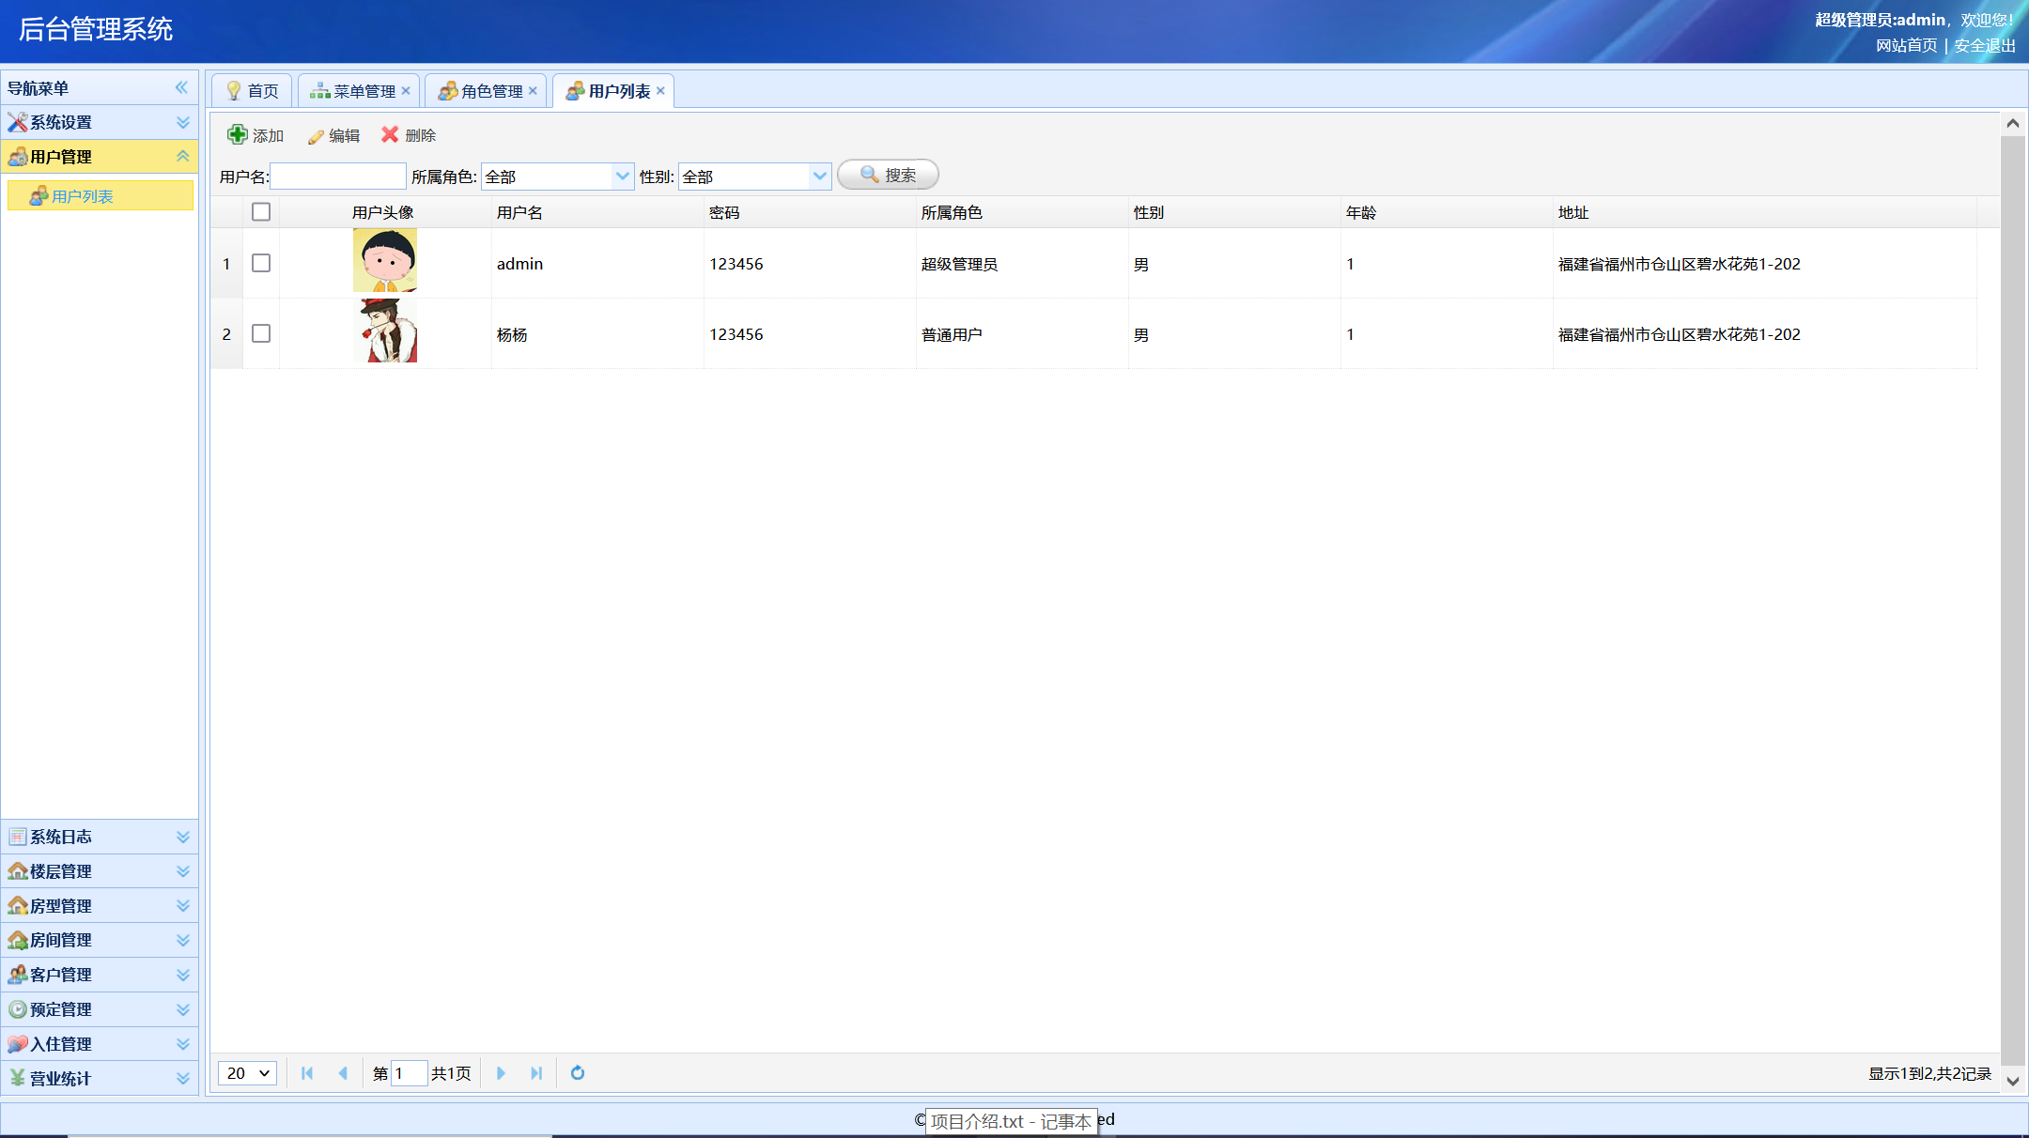This screenshot has width=2029, height=1138.
Task: Click the 安全退出 logout link
Action: coord(1985,45)
